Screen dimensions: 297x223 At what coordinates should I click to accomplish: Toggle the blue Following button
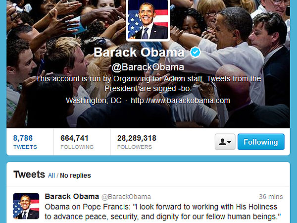pyautogui.click(x=261, y=142)
